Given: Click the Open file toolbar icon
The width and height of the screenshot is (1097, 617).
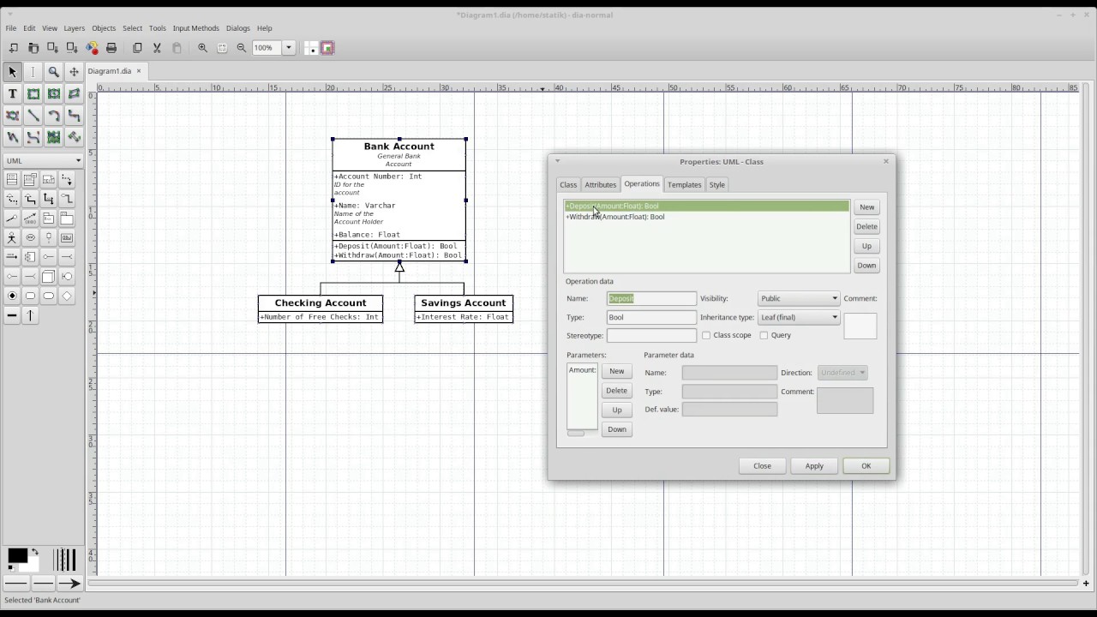Looking at the screenshot, I should [x=33, y=48].
